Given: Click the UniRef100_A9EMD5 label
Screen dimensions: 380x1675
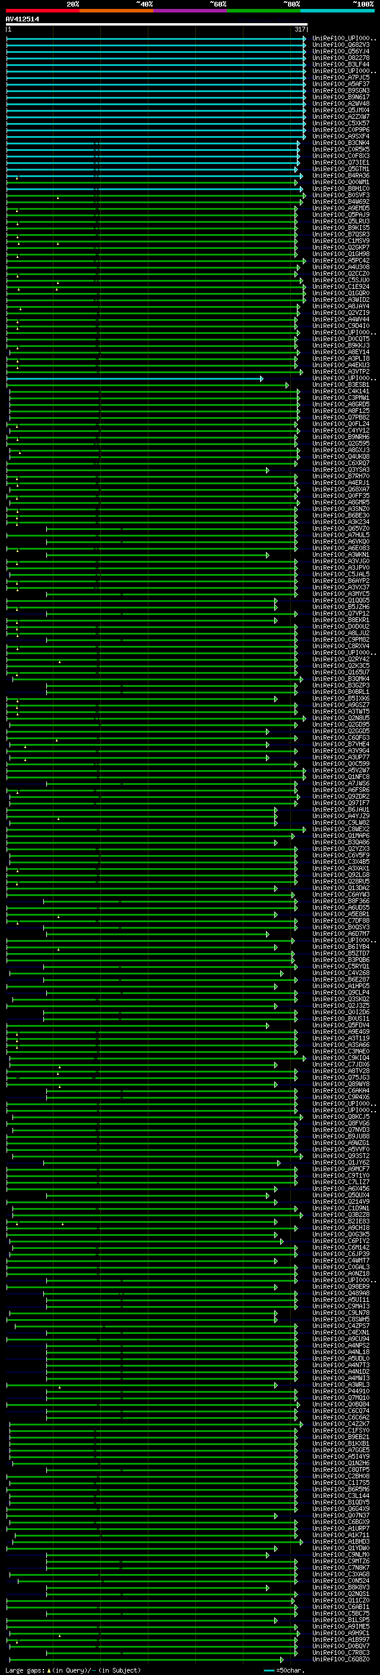Looking at the screenshot, I should [x=341, y=208].
